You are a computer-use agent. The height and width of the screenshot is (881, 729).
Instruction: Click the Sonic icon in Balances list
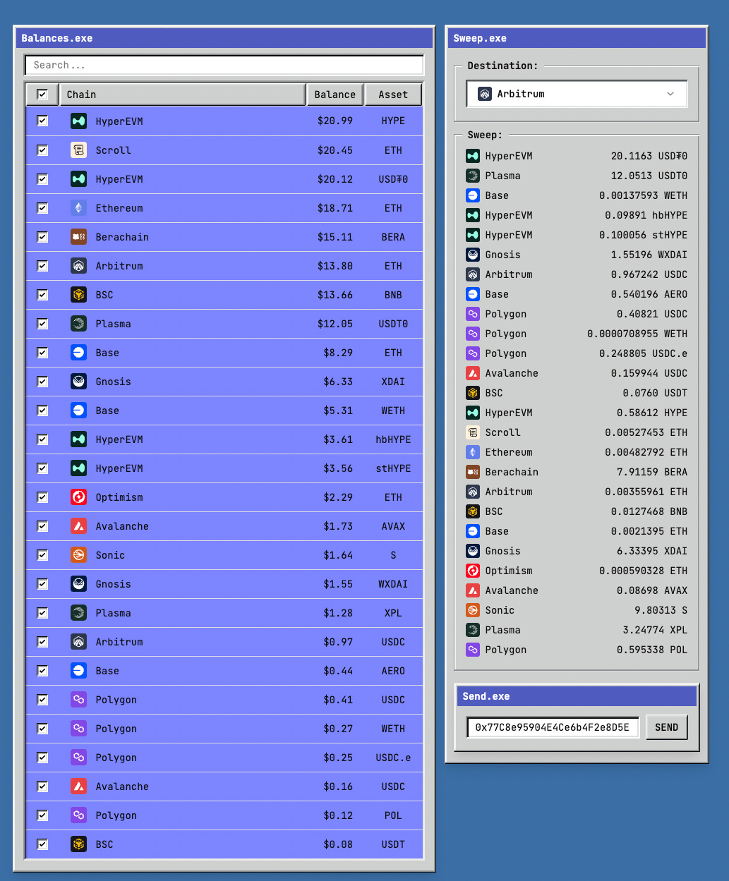click(78, 554)
